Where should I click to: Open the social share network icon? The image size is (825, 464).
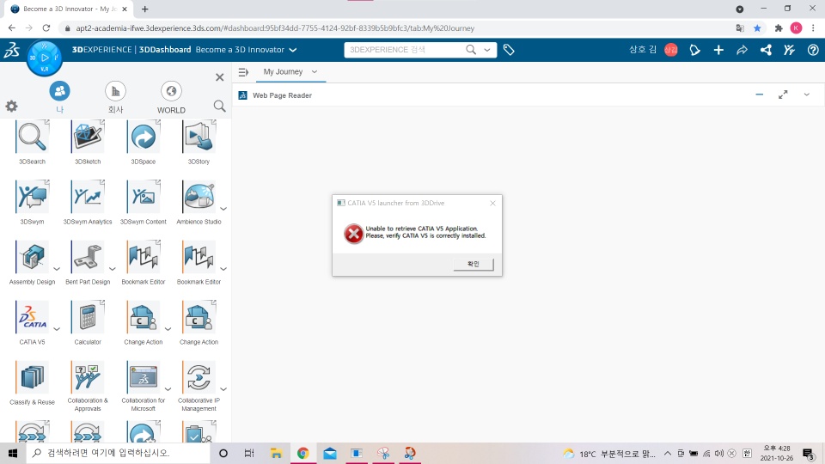(x=766, y=50)
